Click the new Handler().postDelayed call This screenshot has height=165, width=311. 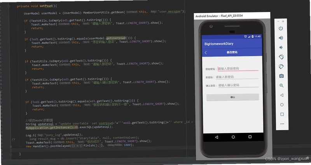pyautogui.click(x=47, y=146)
